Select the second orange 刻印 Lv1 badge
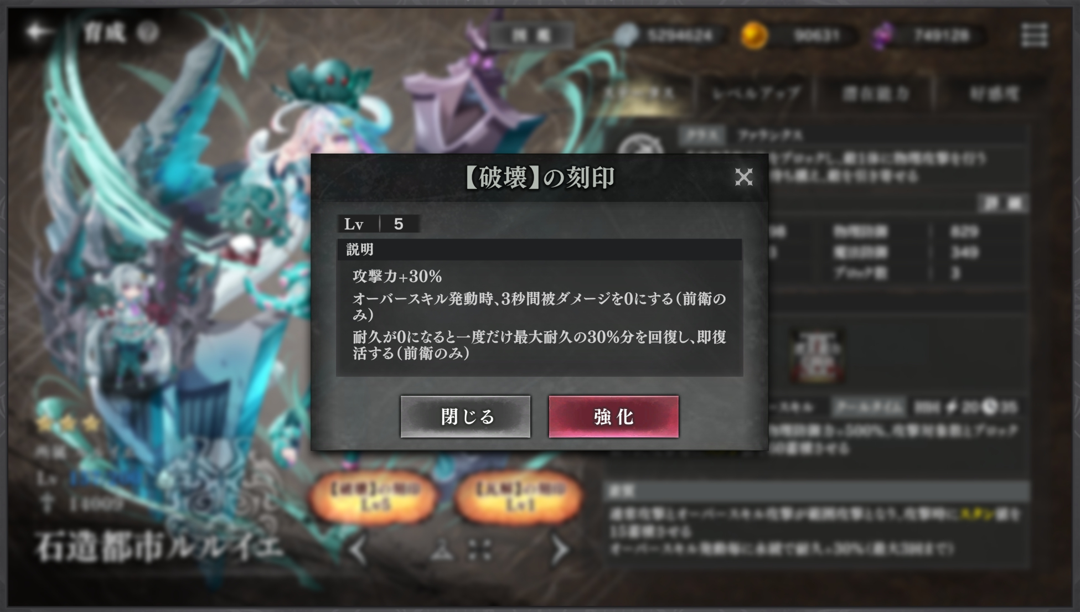Image resolution: width=1080 pixels, height=612 pixels. (519, 496)
